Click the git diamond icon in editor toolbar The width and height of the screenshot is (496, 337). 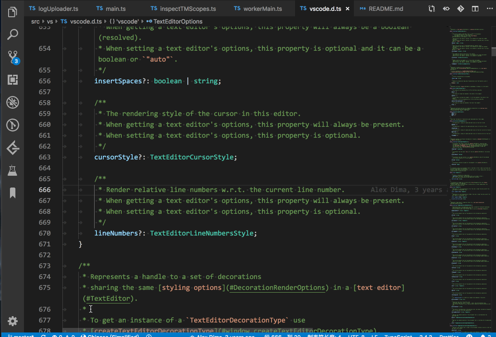coord(461,9)
